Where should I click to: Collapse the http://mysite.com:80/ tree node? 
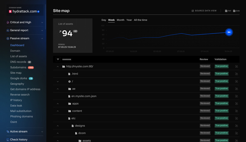pyautogui.click(x=58, y=66)
